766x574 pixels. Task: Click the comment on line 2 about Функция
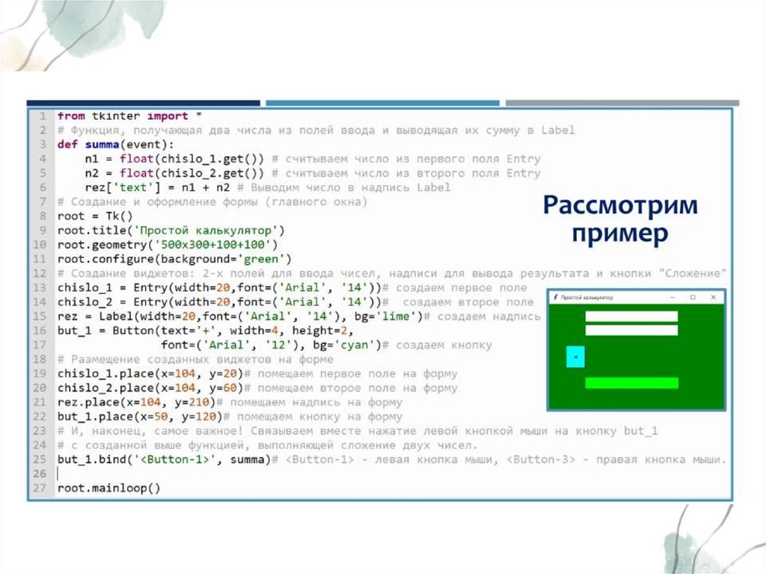pos(316,130)
